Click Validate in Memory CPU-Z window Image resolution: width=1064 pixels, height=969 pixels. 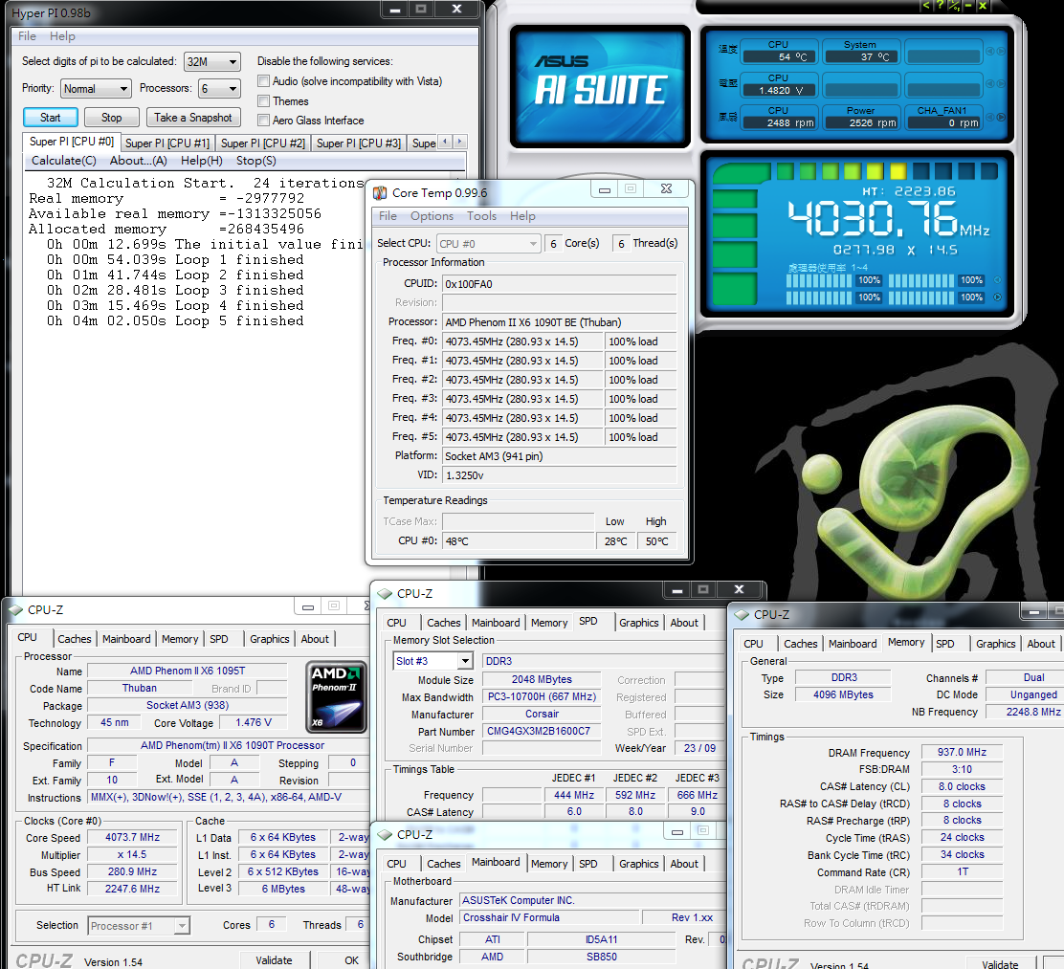pyautogui.click(x=1000, y=964)
